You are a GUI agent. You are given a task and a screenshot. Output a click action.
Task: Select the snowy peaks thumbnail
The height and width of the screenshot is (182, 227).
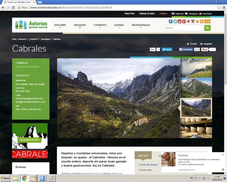click(196, 88)
